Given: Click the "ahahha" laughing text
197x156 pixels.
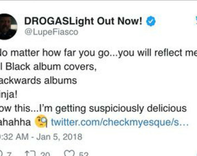Looking at the screenshot, I should tap(15, 122).
